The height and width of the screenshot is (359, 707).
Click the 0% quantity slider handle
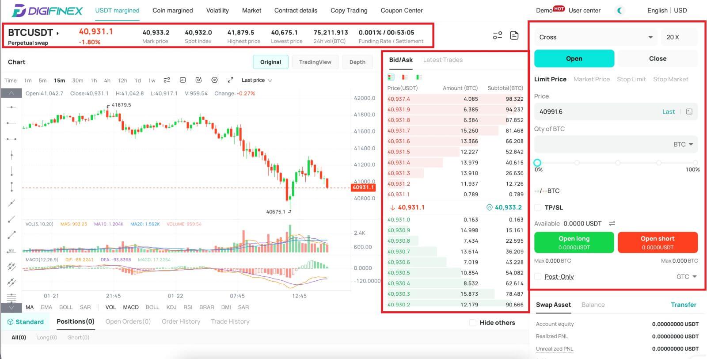(x=537, y=163)
